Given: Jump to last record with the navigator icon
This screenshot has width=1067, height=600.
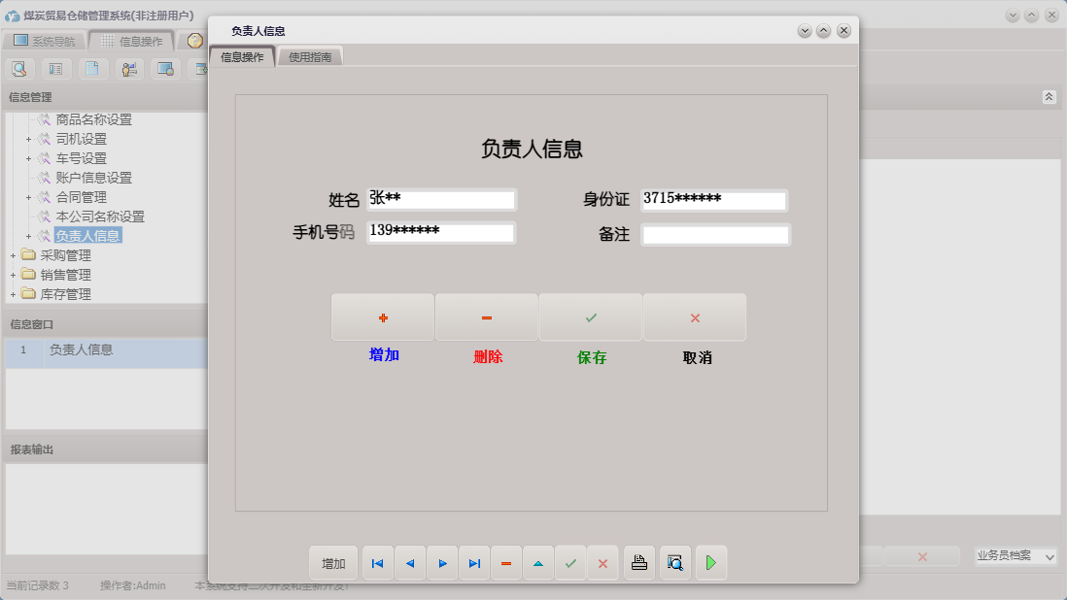Looking at the screenshot, I should click(x=474, y=563).
